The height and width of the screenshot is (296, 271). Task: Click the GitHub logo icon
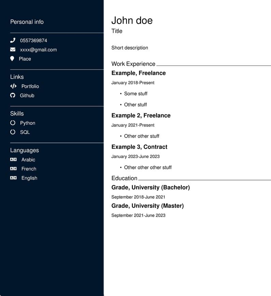pyautogui.click(x=13, y=95)
